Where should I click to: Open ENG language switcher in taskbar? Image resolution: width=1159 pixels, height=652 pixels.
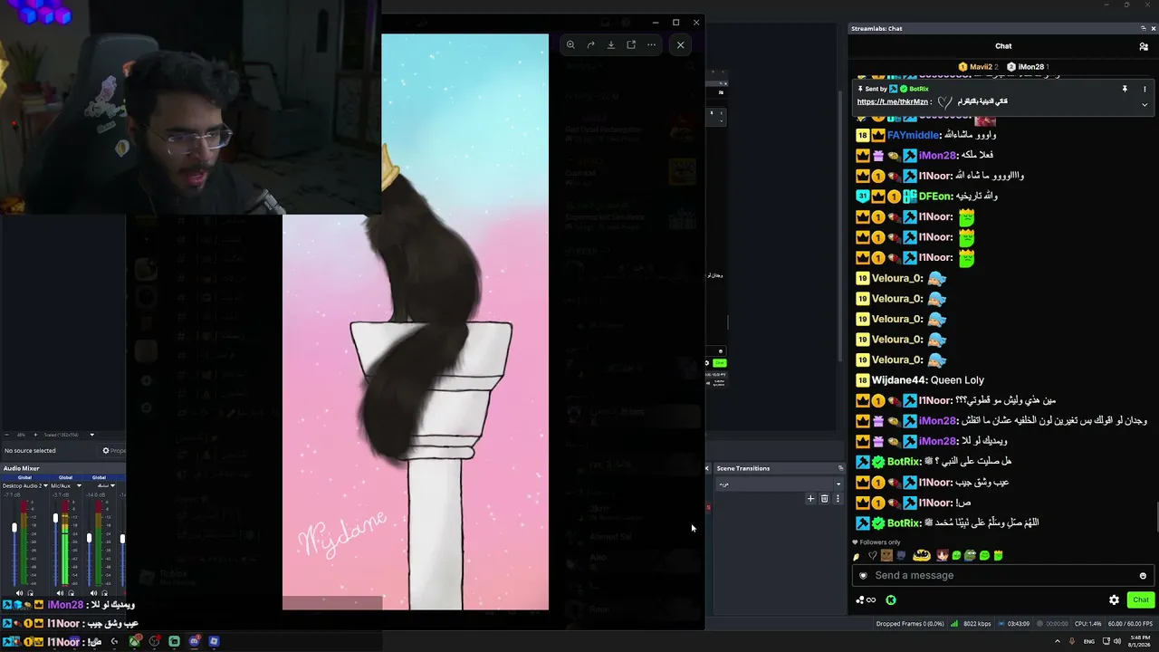point(1088,641)
